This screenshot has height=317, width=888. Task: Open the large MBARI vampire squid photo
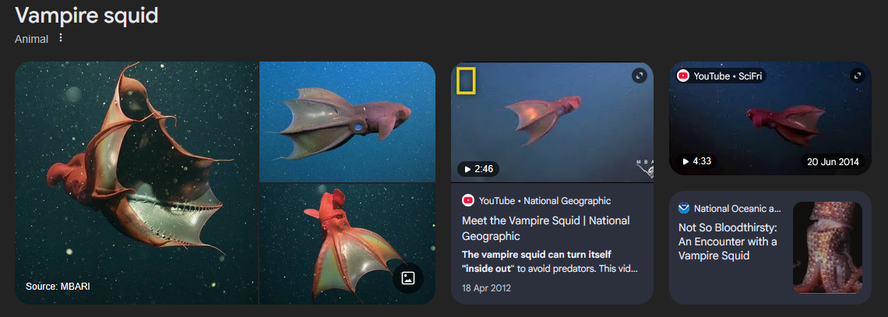click(x=136, y=183)
